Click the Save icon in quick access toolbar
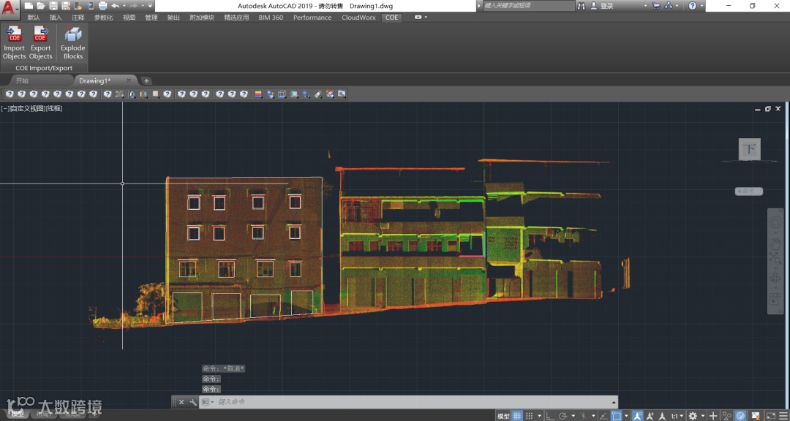 (53, 6)
